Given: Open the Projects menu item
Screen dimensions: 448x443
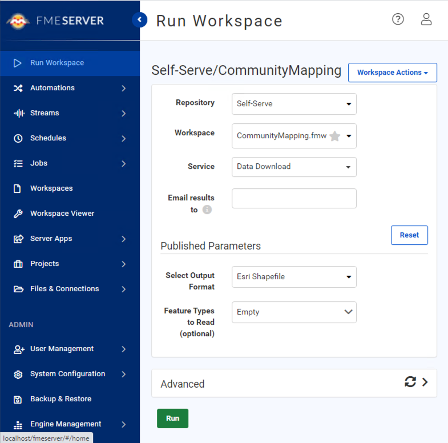Looking at the screenshot, I should pos(70,264).
